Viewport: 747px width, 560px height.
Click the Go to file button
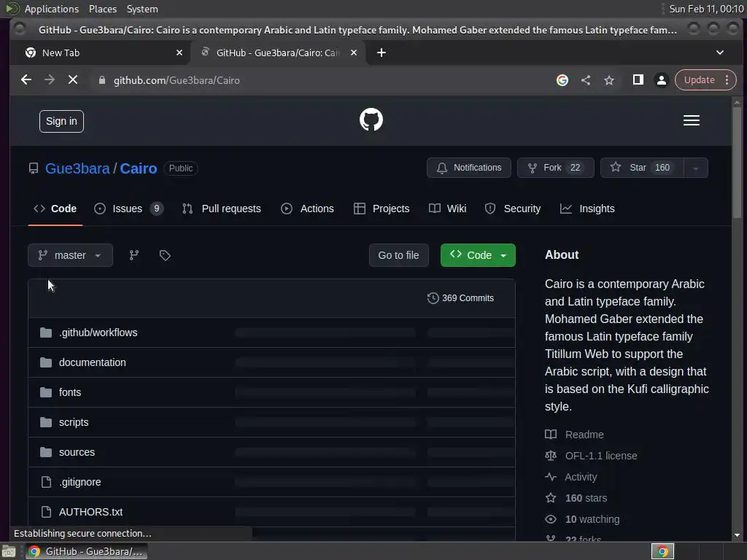(x=399, y=255)
